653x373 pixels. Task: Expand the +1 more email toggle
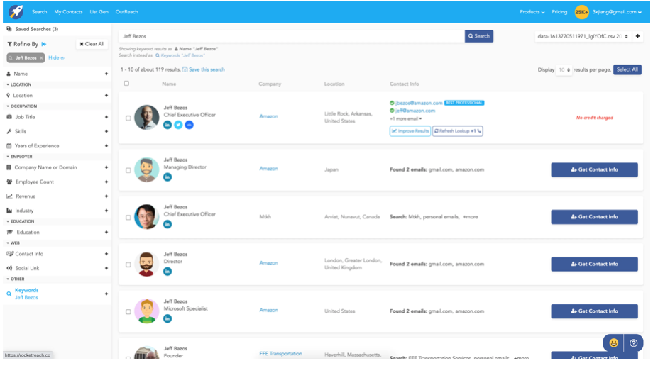(x=405, y=118)
